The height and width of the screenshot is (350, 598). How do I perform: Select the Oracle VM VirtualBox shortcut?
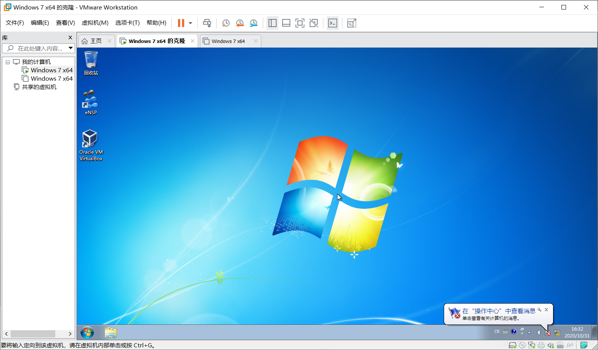pyautogui.click(x=91, y=145)
